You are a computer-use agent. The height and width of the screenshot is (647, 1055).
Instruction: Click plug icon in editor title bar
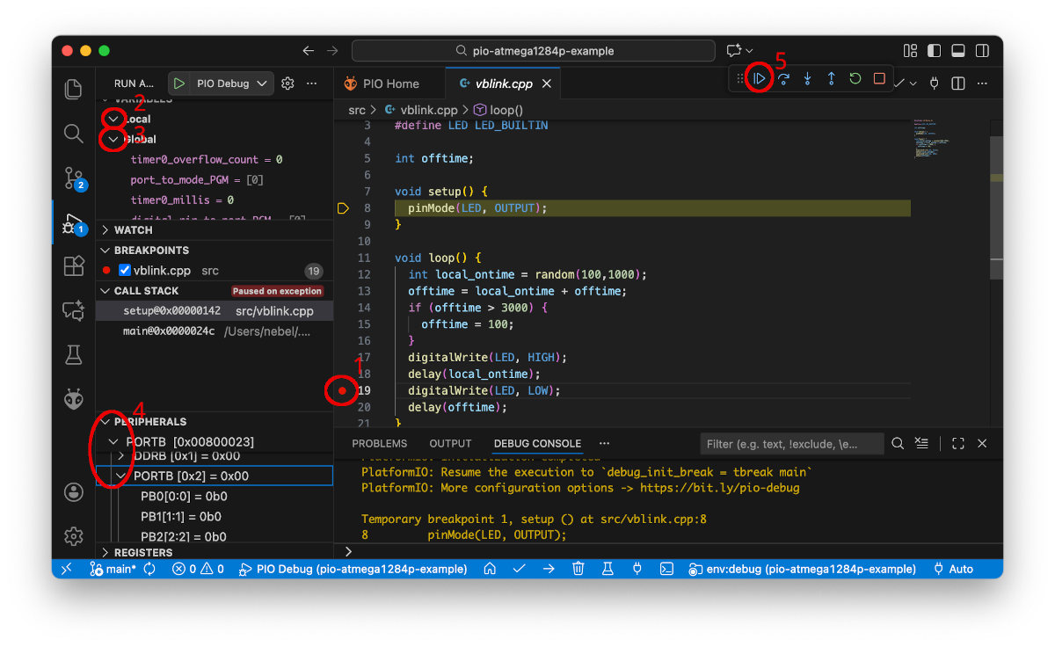pyautogui.click(x=935, y=84)
